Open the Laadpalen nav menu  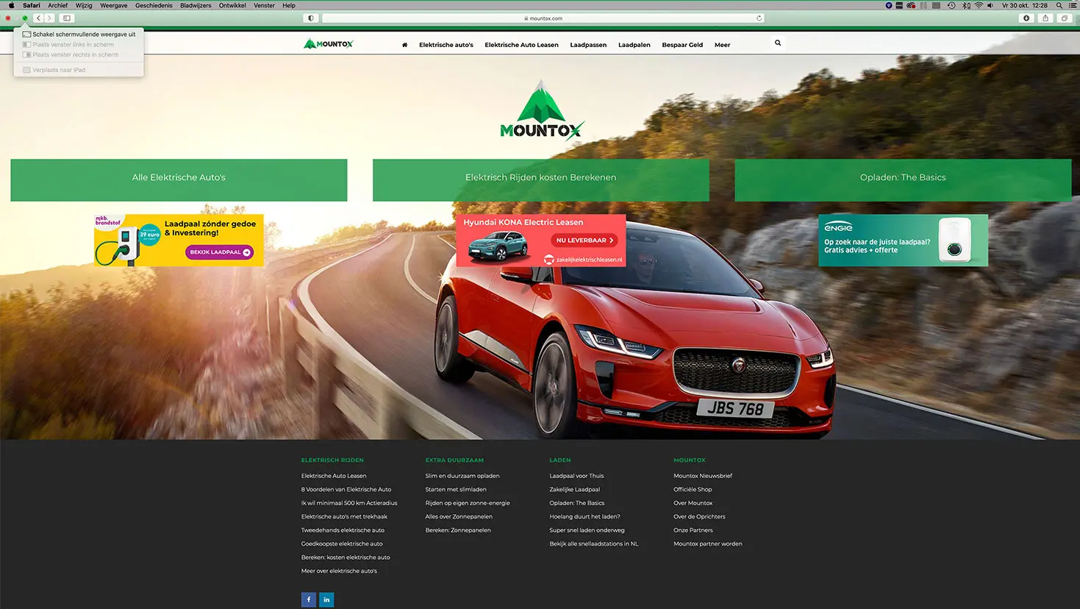(x=634, y=45)
